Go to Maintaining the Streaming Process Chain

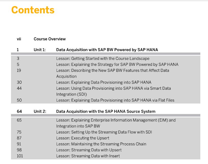pyautogui.click(x=101, y=144)
